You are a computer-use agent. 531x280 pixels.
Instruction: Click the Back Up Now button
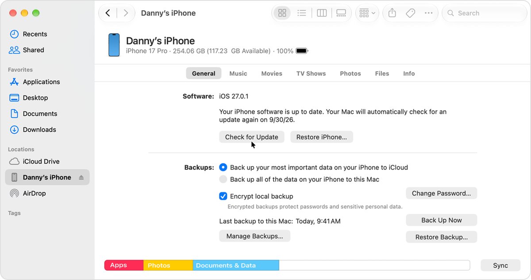(442, 220)
